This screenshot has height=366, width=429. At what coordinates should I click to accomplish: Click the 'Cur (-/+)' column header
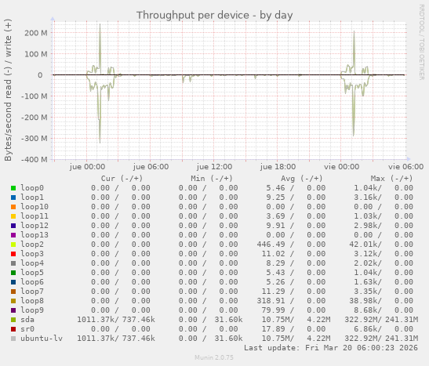(122, 179)
